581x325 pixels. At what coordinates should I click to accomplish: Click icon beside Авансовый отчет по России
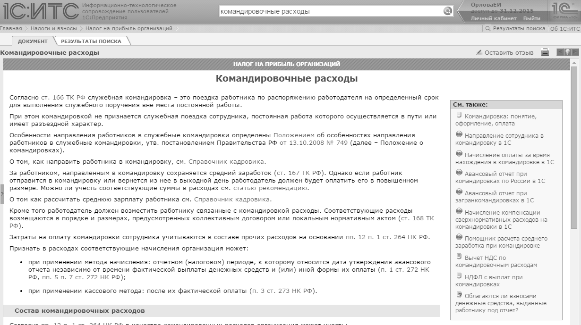(459, 173)
